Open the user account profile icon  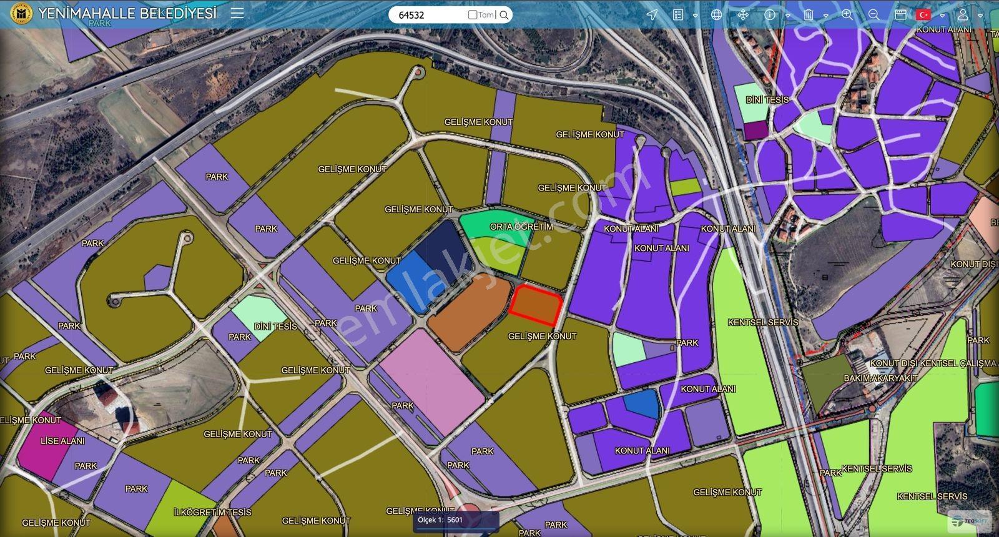coord(963,14)
